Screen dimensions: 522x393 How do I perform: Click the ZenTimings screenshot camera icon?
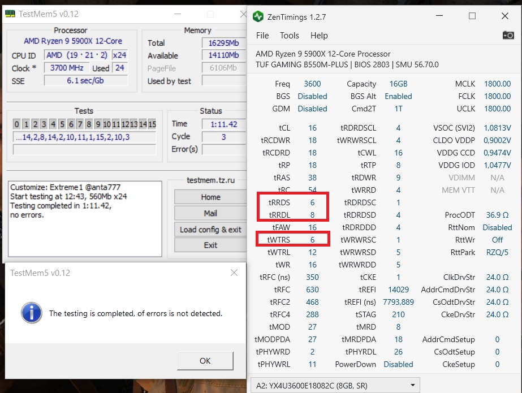[508, 35]
